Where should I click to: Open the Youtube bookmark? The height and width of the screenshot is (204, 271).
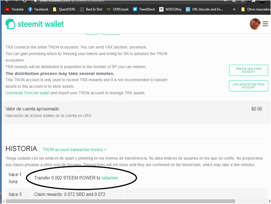(15, 9)
